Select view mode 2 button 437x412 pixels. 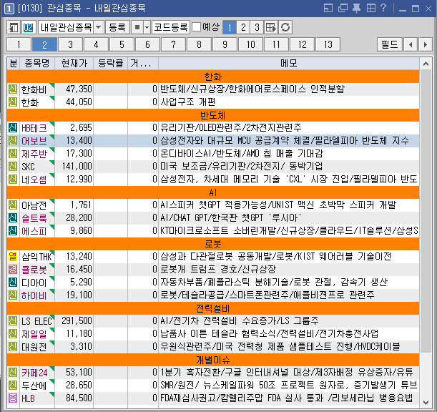click(243, 28)
